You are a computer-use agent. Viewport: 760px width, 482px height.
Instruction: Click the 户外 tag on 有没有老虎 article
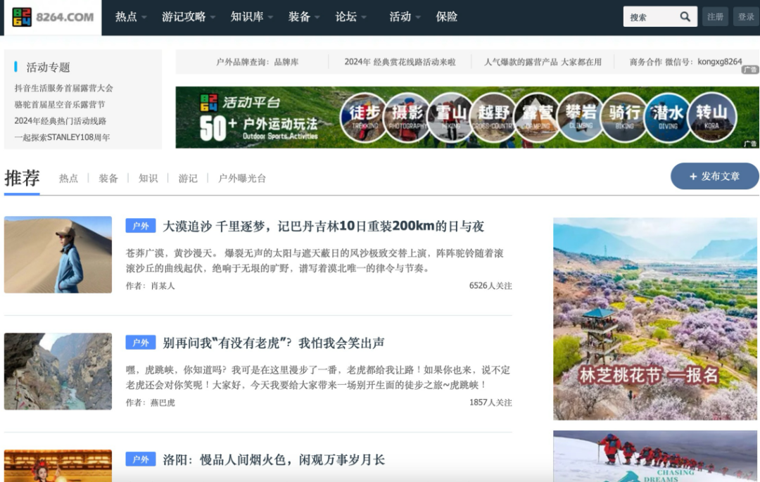pyautogui.click(x=141, y=343)
